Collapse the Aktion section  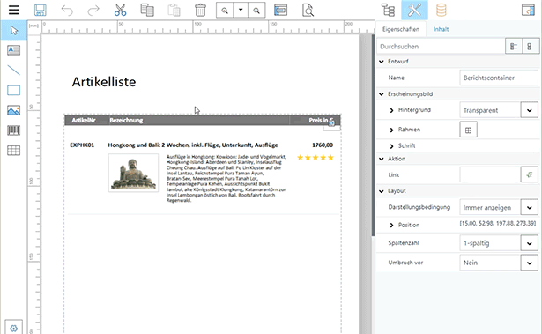[x=382, y=159]
